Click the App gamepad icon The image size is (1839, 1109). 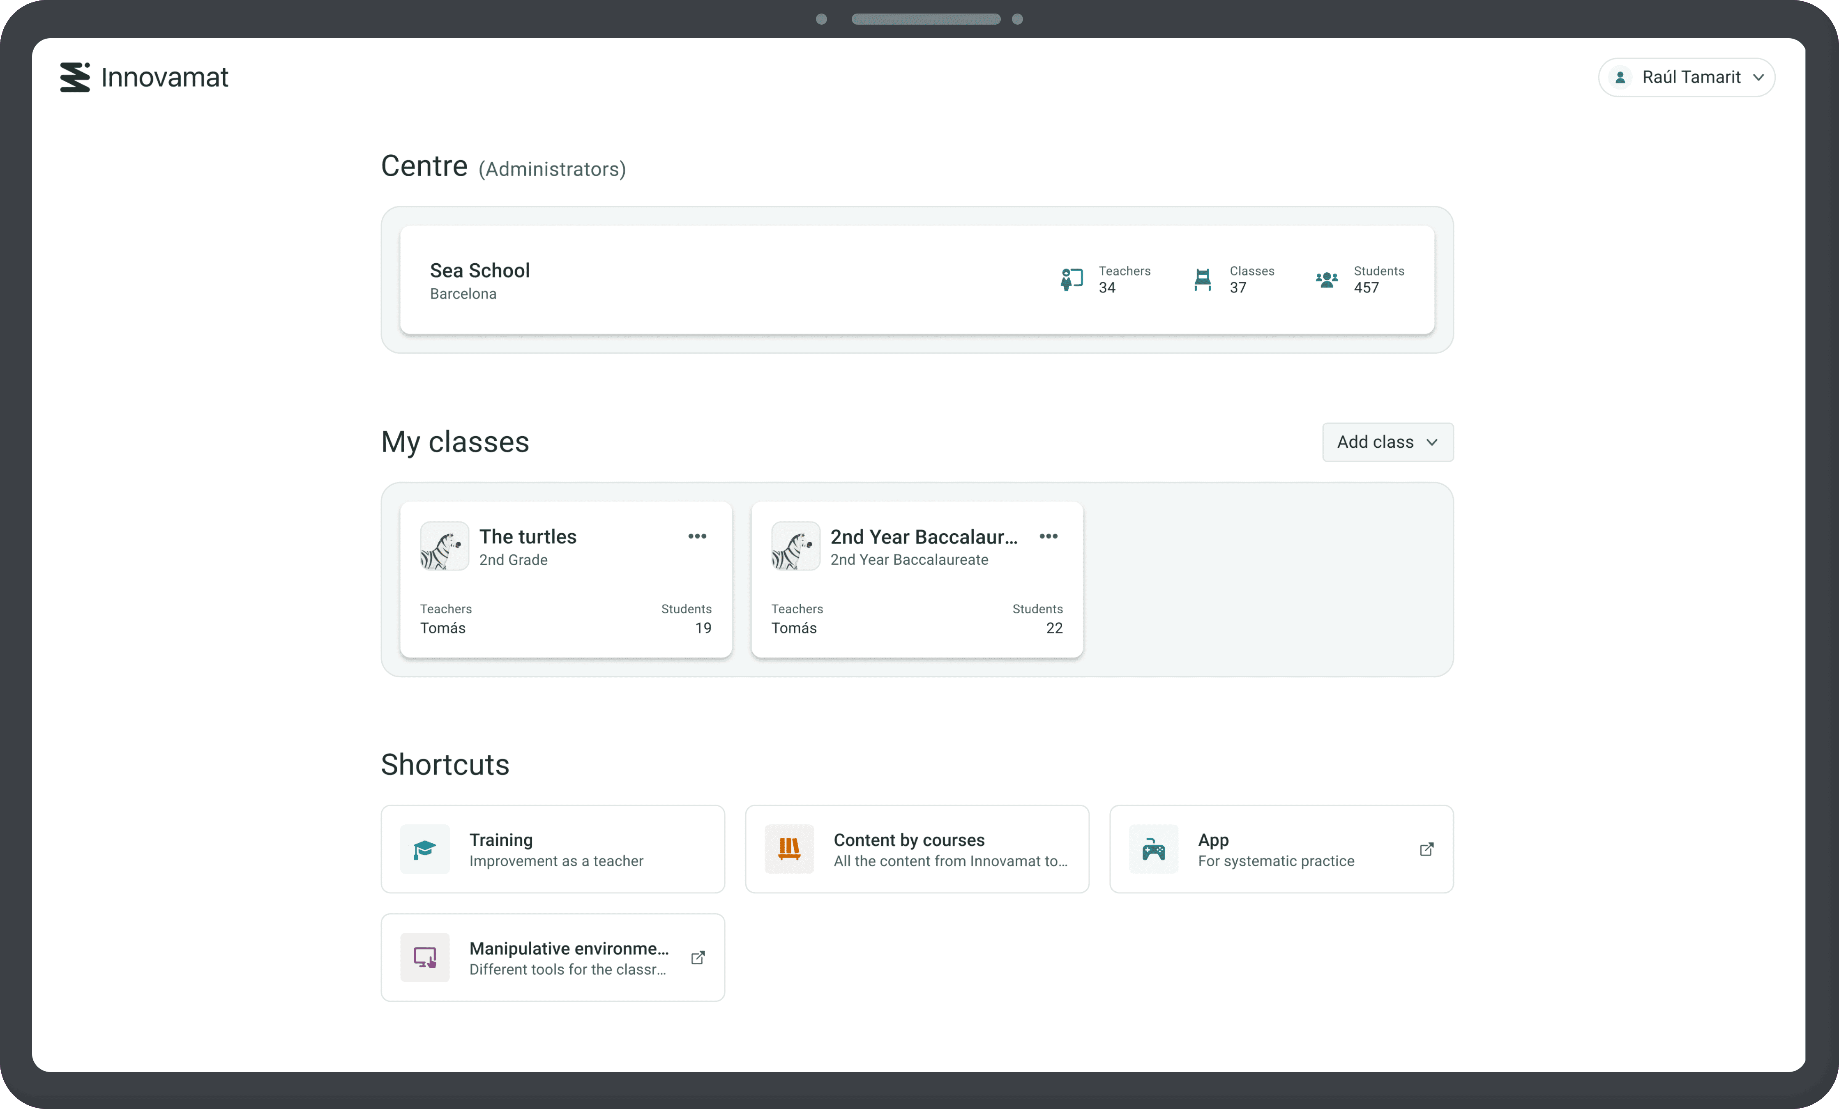(1153, 849)
